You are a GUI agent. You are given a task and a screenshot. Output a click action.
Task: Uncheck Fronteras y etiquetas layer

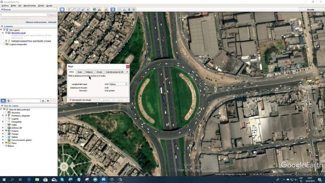6,116
